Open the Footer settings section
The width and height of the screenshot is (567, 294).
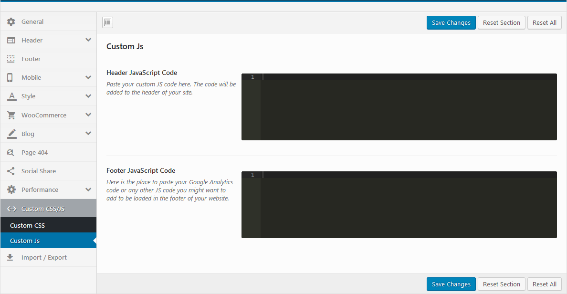tap(49, 59)
